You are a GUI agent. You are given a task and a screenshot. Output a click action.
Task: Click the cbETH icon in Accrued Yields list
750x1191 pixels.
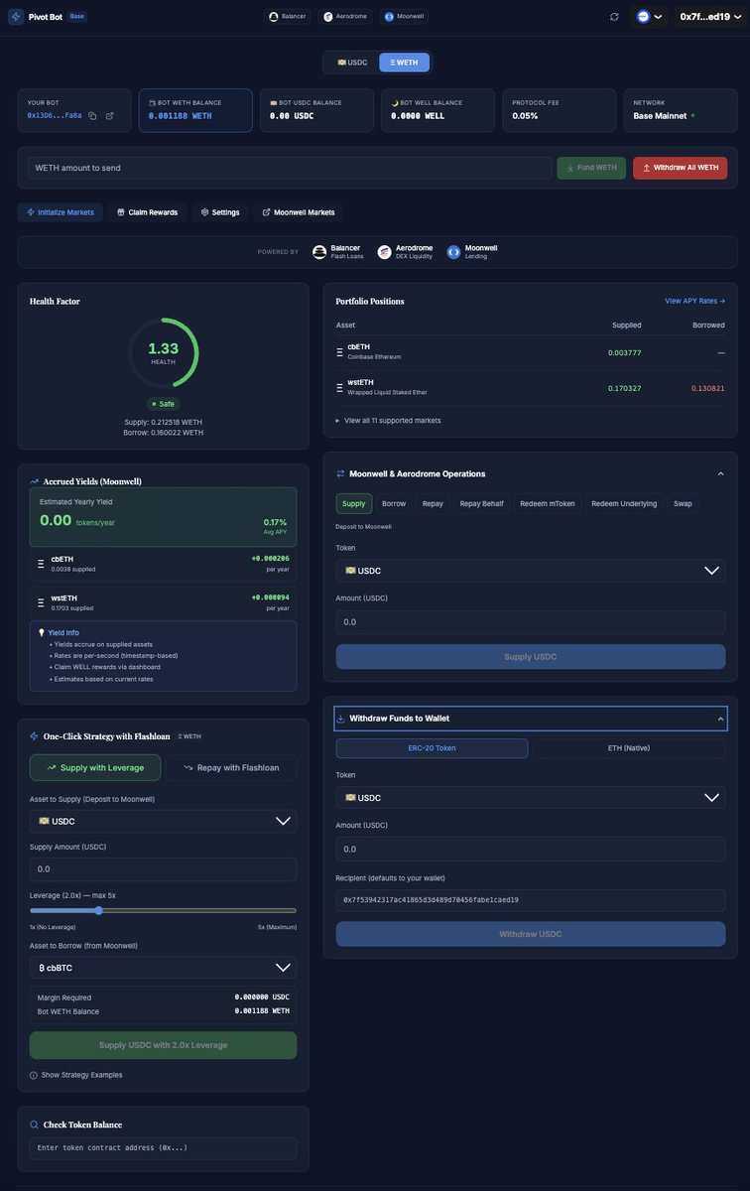click(41, 563)
